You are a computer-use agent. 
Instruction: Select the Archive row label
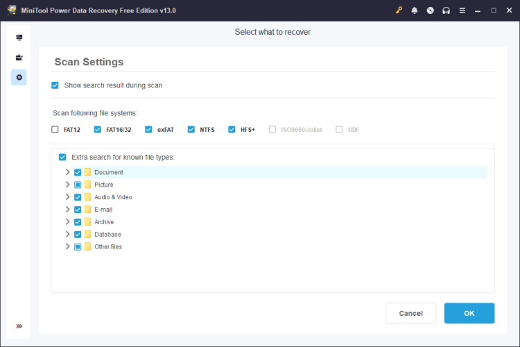coord(104,222)
